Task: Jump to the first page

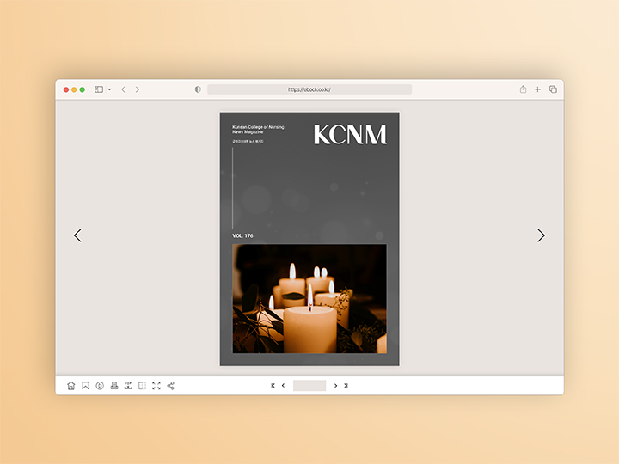Action: pyautogui.click(x=273, y=386)
